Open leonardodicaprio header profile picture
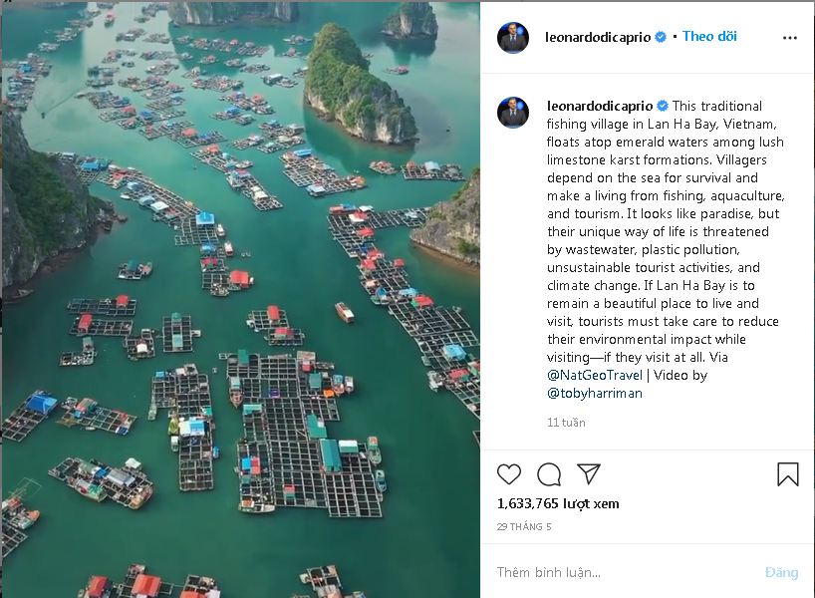This screenshot has width=815, height=598. [513, 38]
